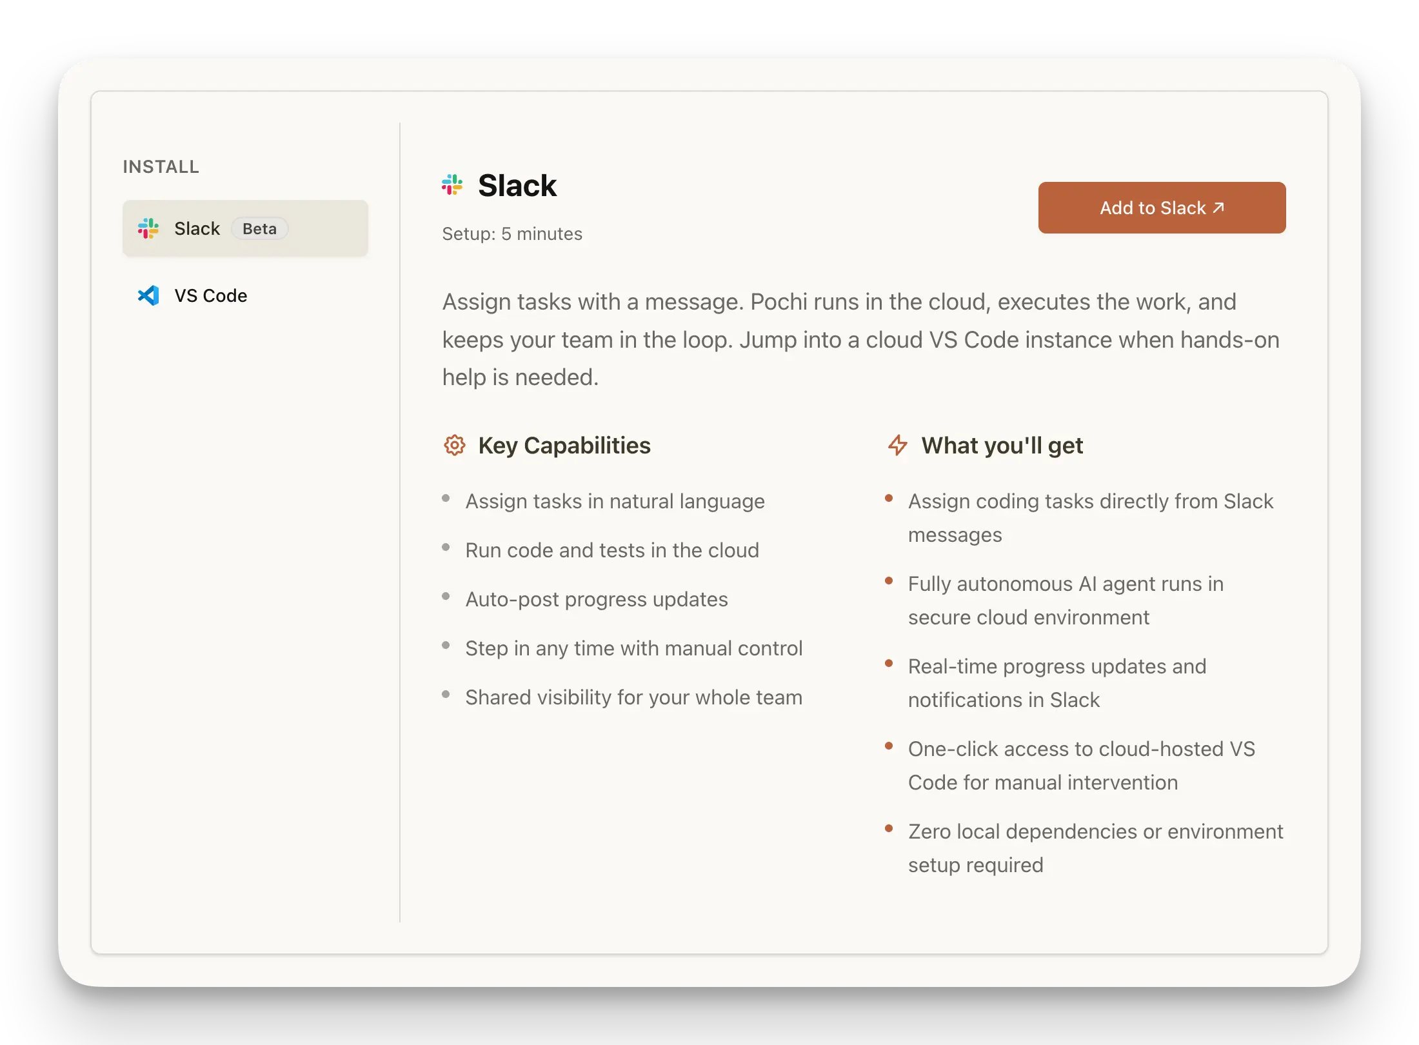Screen dimensions: 1419x1045
Task: Click "Assign coding tasks directly from Slack messages"
Action: coord(1091,518)
